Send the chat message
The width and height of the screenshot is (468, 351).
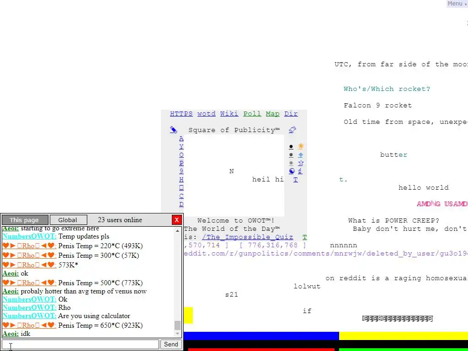tap(171, 344)
